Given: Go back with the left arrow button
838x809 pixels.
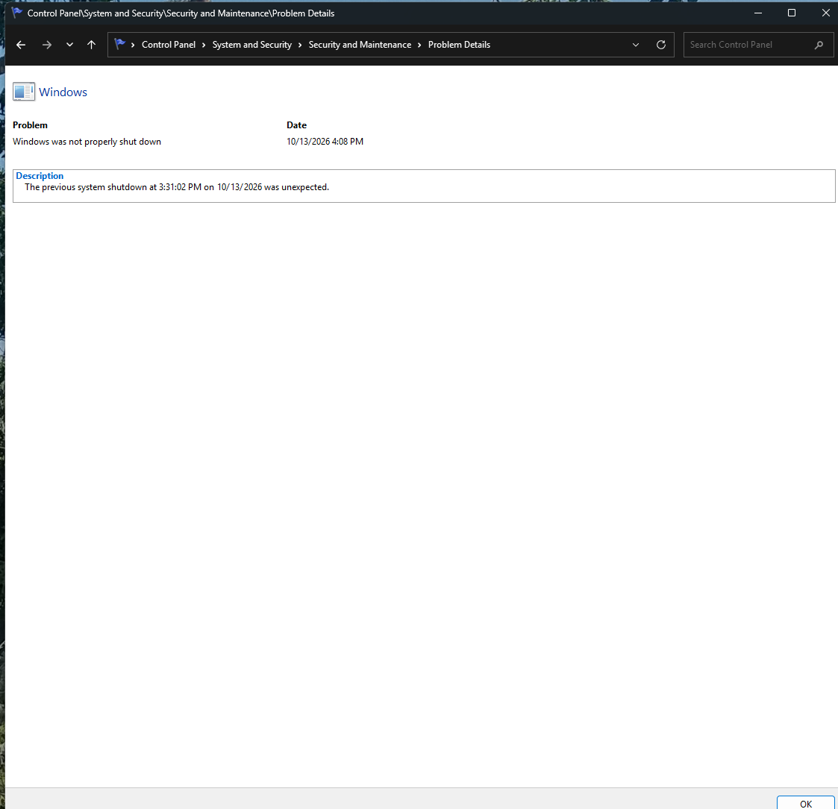Looking at the screenshot, I should [21, 45].
